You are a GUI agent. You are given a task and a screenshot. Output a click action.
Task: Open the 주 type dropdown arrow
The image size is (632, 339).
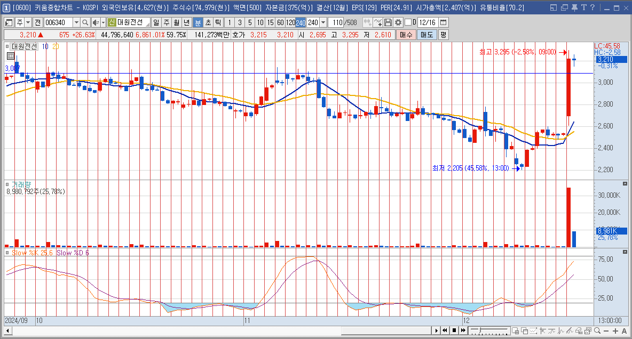(28, 22)
